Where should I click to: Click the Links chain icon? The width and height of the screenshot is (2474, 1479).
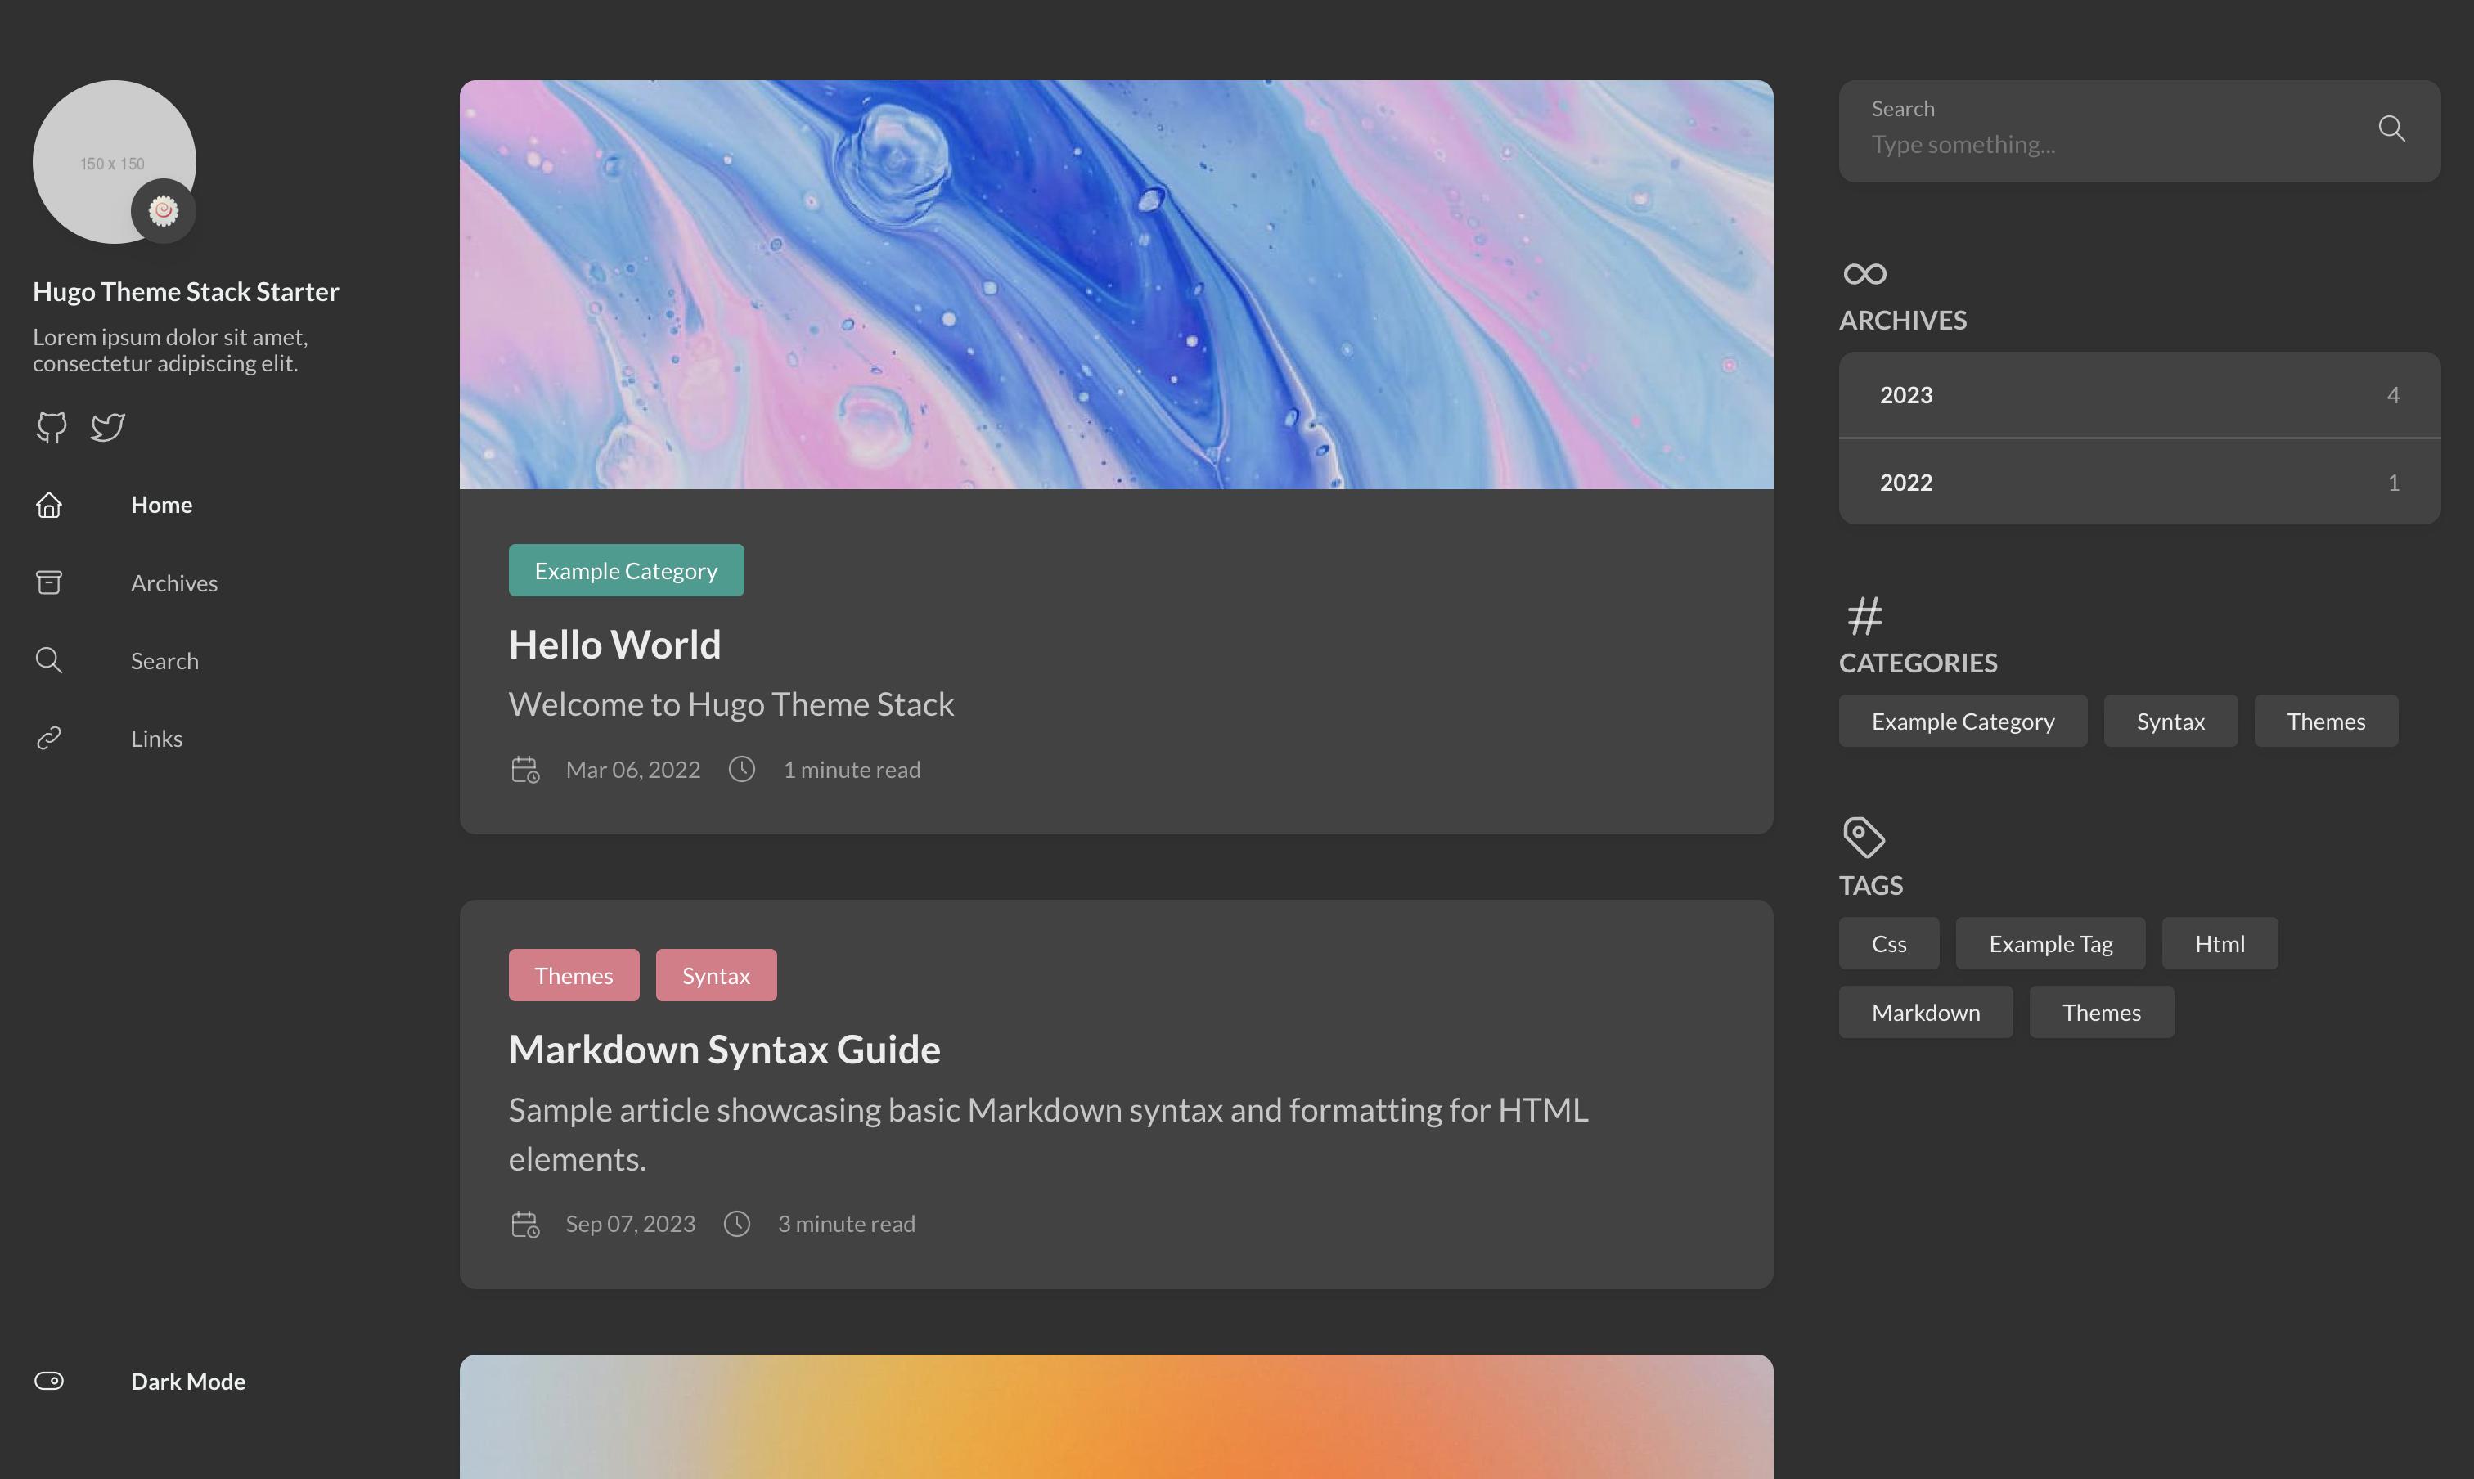(x=49, y=738)
